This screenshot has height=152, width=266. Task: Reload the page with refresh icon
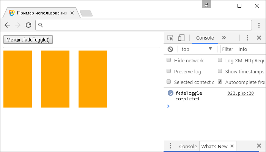[x=28, y=25]
